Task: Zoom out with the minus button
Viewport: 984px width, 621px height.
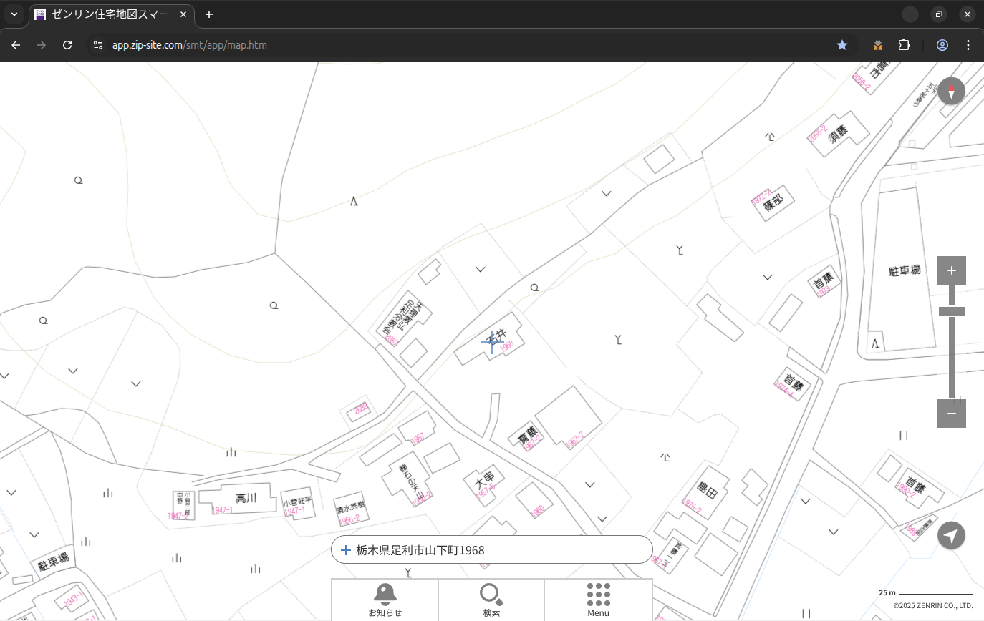Action: (x=951, y=414)
